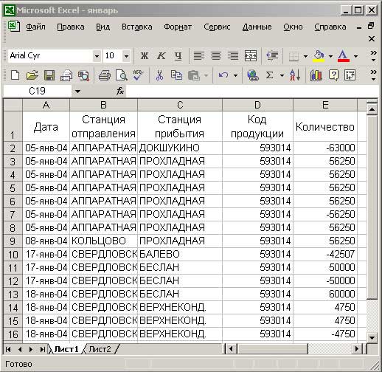Click the Print printer icon

point(105,75)
